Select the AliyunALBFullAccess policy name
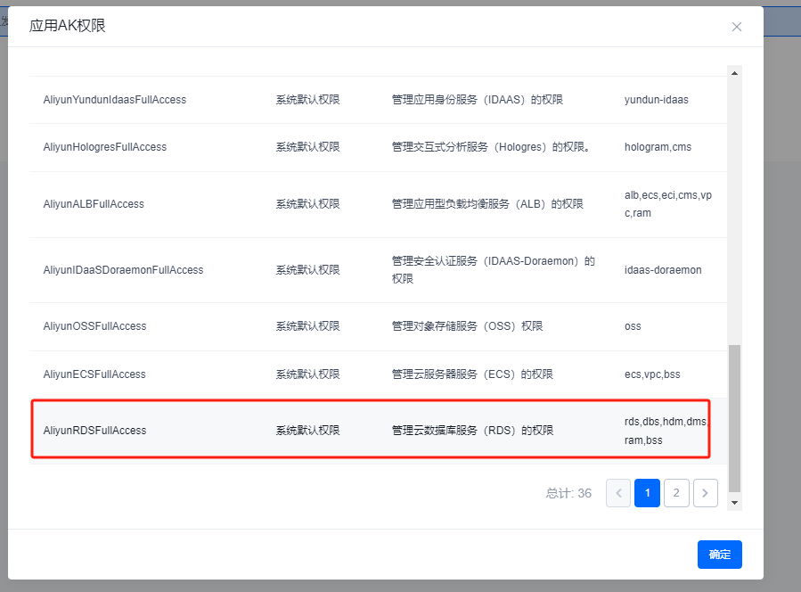801x592 pixels. click(x=94, y=204)
